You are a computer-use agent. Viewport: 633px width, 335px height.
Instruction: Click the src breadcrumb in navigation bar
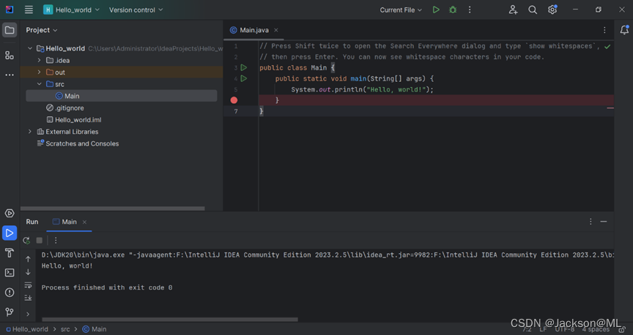65,329
